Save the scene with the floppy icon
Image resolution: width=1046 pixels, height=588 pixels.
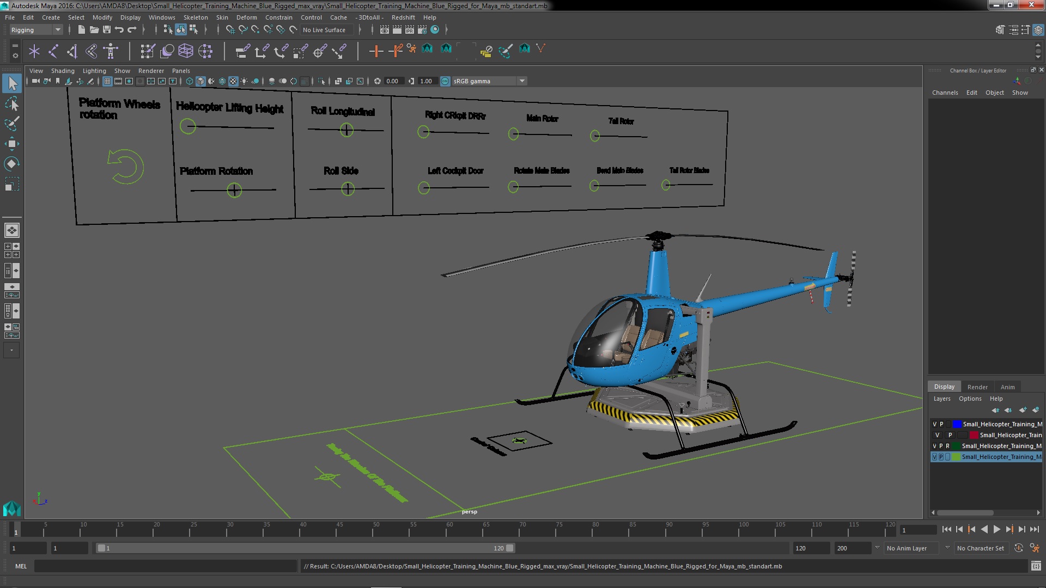[107, 29]
